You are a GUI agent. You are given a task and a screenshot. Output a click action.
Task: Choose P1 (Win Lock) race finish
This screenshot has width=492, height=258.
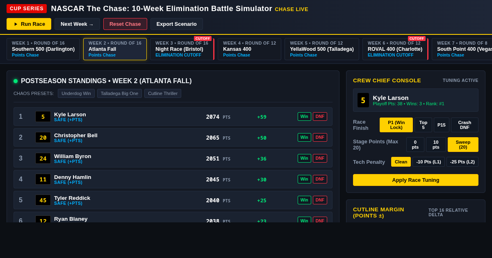coord(396,125)
